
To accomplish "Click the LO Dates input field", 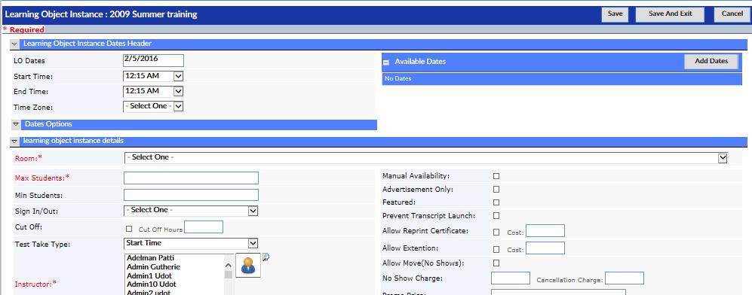I will pyautogui.click(x=153, y=60).
